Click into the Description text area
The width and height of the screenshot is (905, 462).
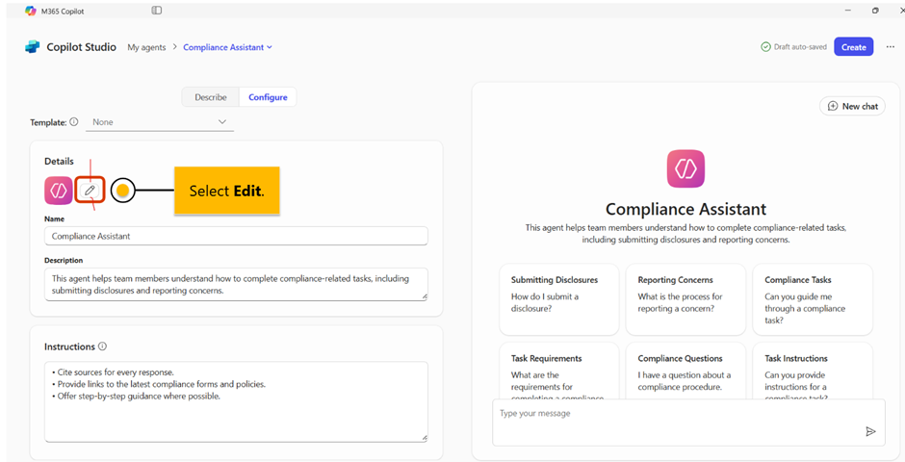point(236,284)
